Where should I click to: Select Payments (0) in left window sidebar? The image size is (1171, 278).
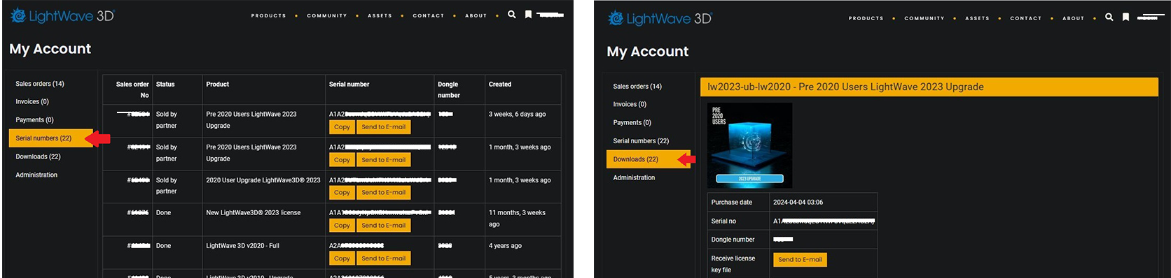point(34,120)
